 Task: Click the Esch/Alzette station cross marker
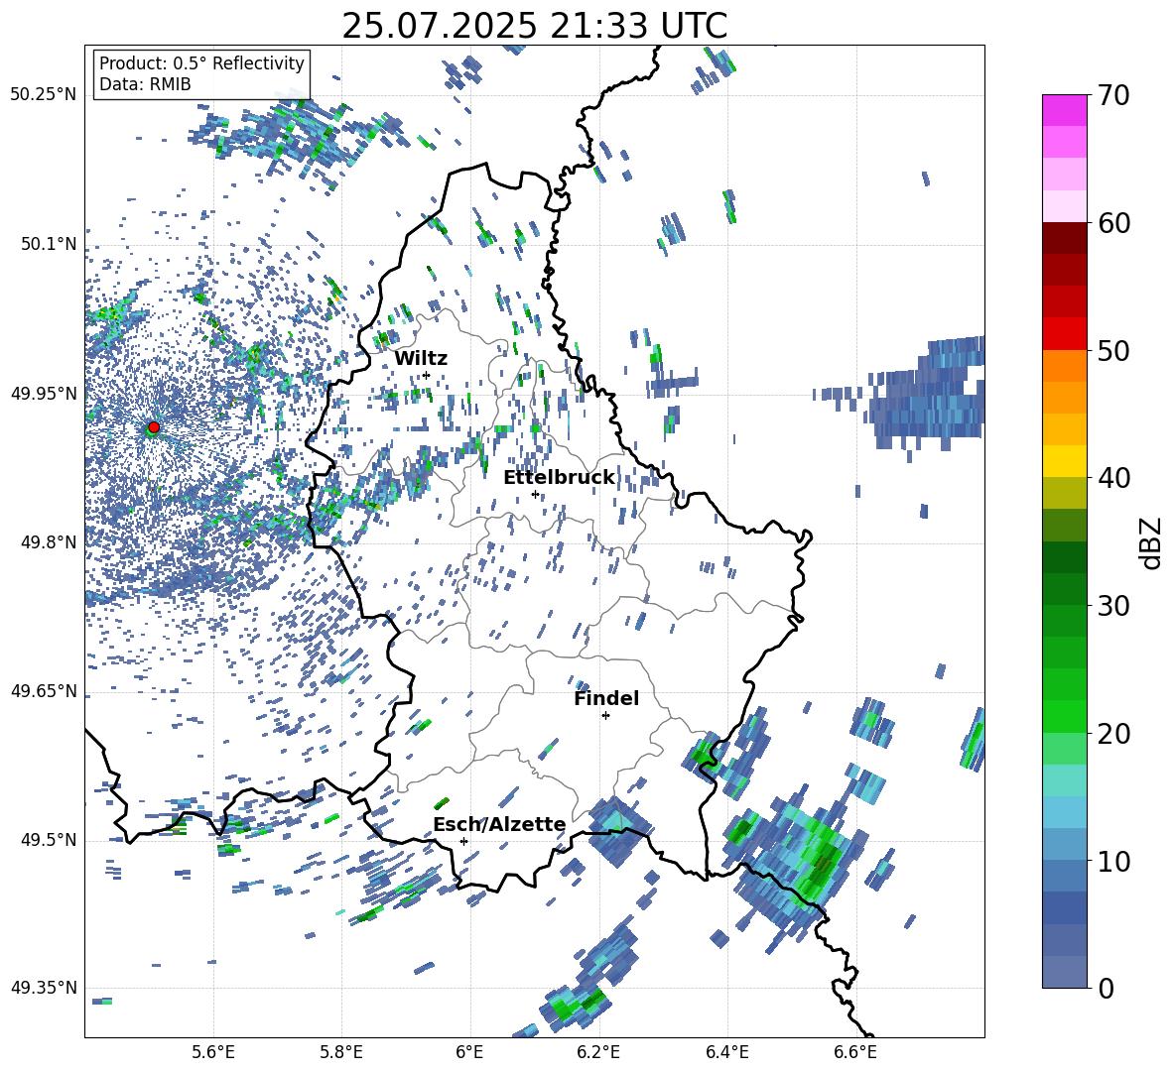pyautogui.click(x=463, y=841)
